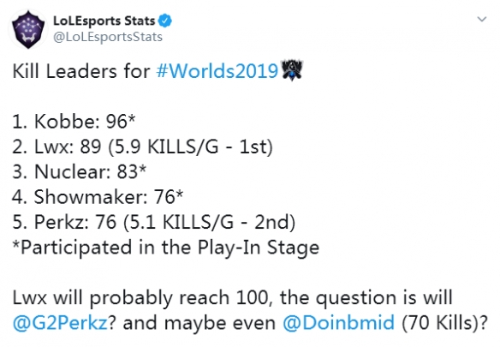
Task: Click the Worlds trophy emoji after the hashtag
Action: (x=292, y=70)
